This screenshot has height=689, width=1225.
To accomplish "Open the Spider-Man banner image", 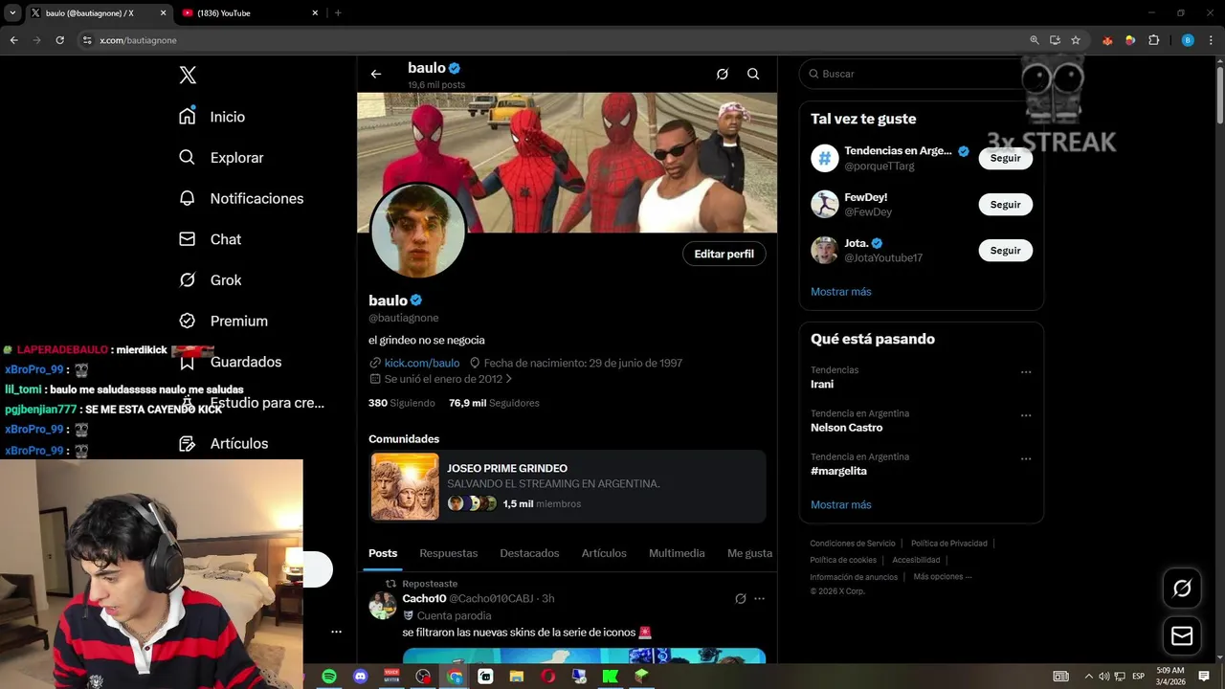I will pos(567,163).
